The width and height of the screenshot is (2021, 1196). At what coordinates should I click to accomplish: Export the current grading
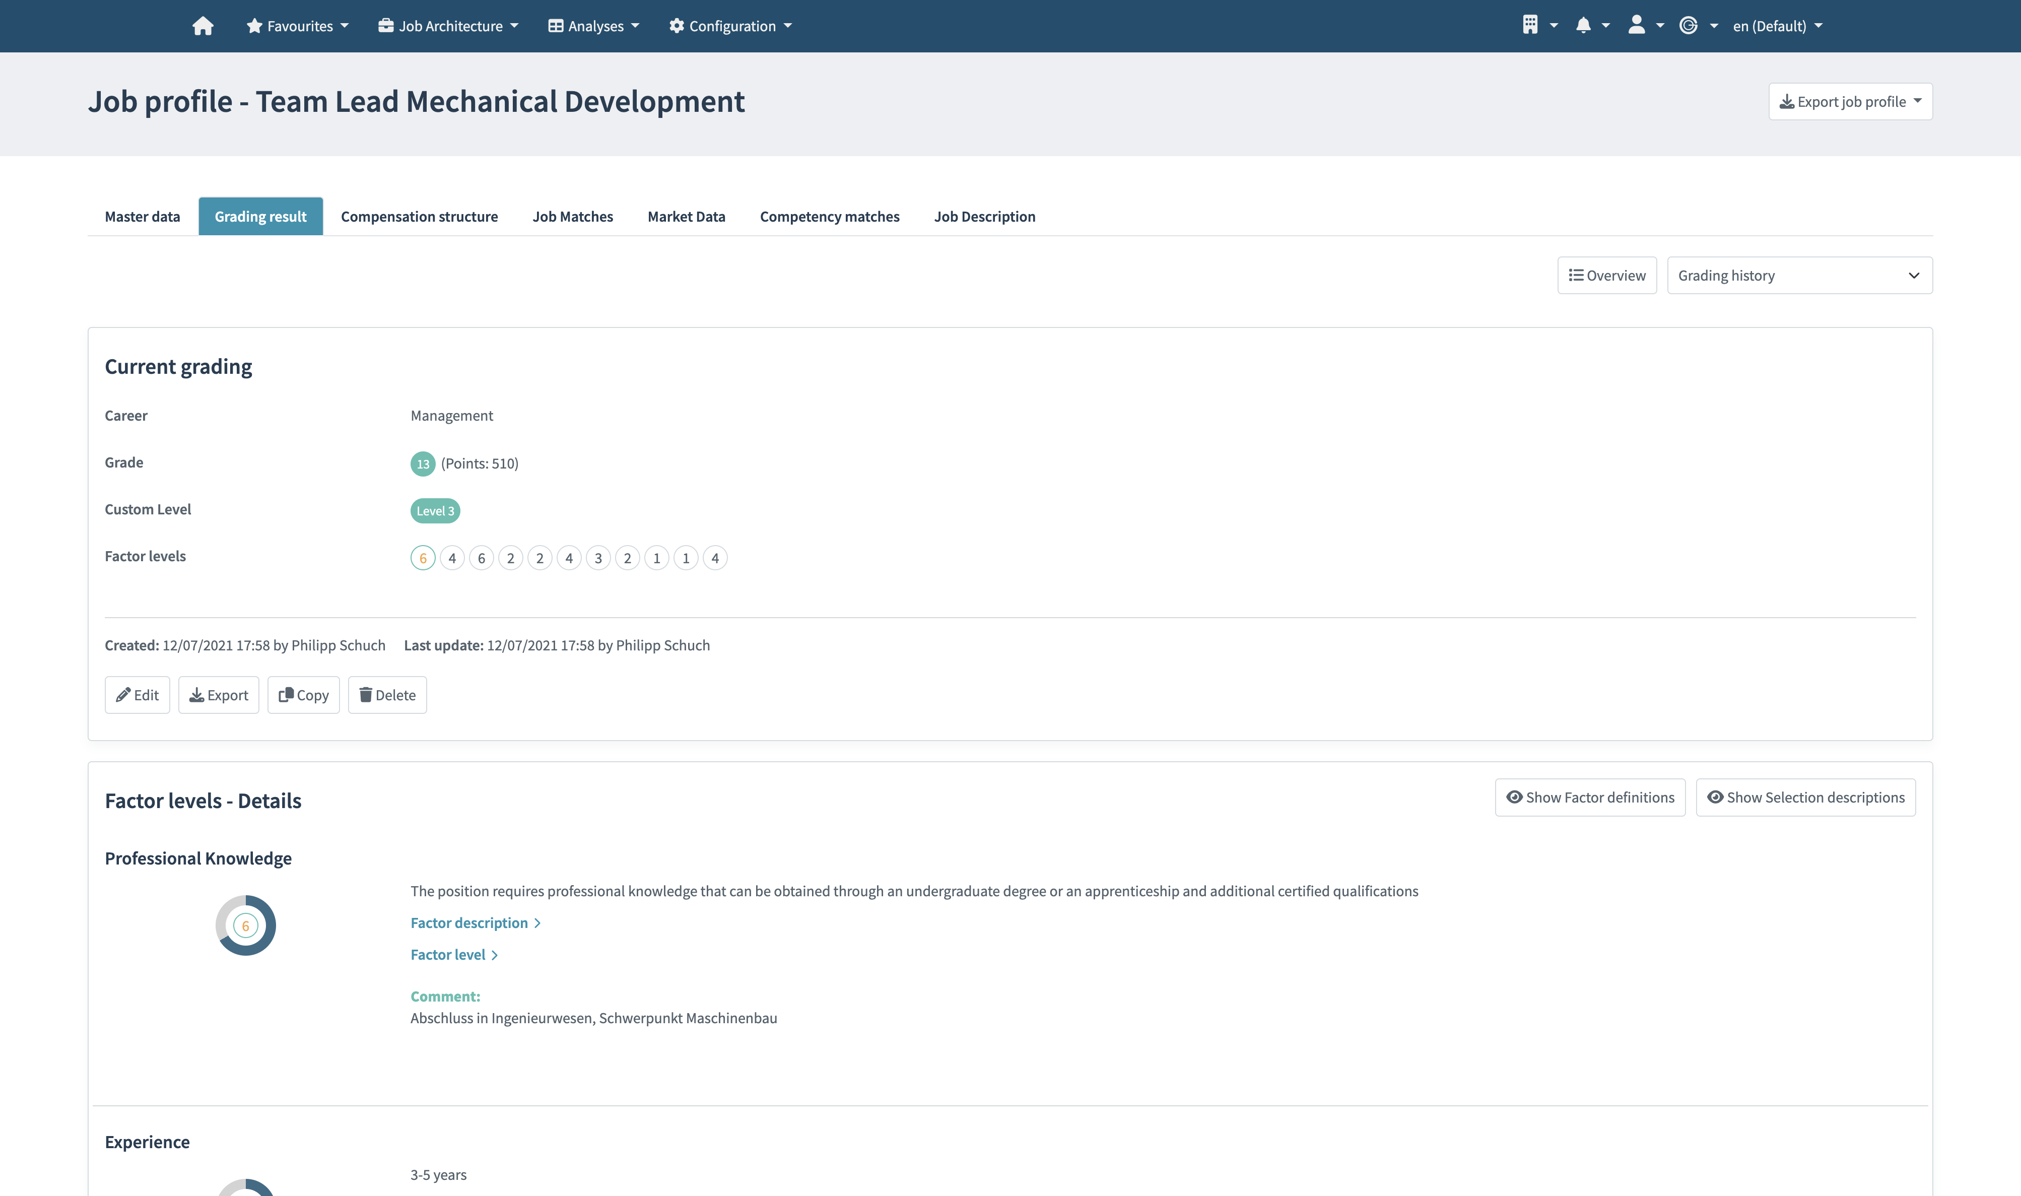[x=219, y=695]
